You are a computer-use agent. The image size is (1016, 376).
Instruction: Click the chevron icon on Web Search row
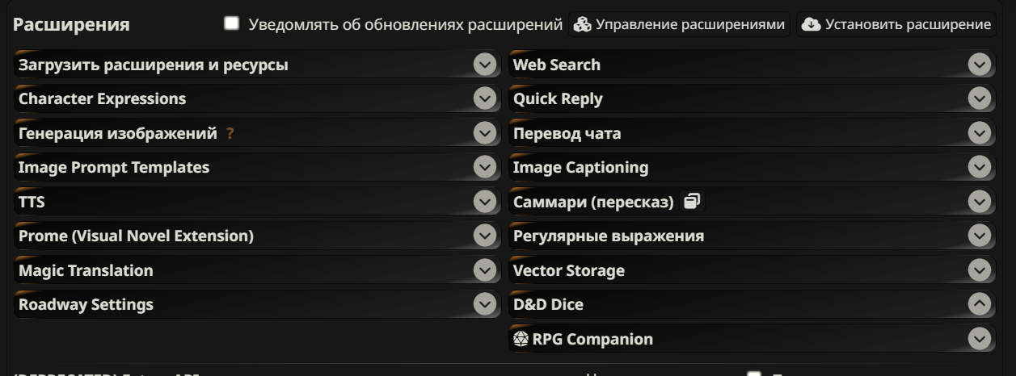coord(979,65)
